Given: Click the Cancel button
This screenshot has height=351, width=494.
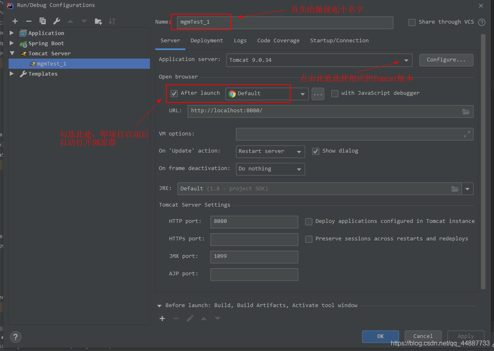Looking at the screenshot, I should tap(423, 336).
